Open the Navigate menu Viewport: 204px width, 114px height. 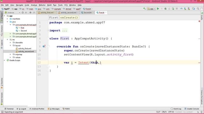(19, 5)
